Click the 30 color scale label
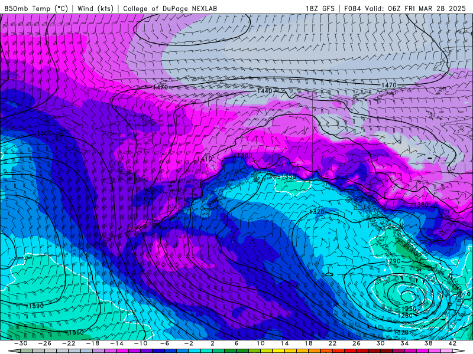Viewport: 473px width, 354px height. point(380,343)
